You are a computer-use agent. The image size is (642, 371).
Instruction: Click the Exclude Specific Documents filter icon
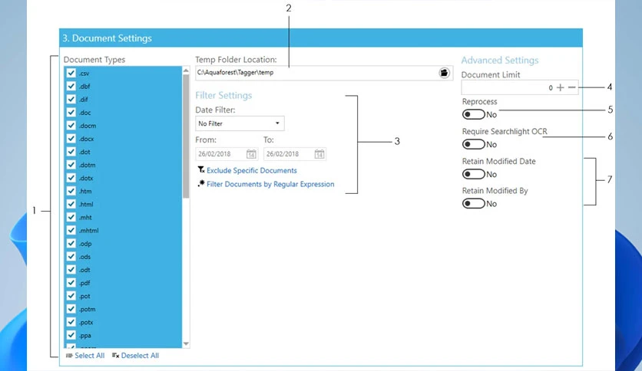coord(201,169)
